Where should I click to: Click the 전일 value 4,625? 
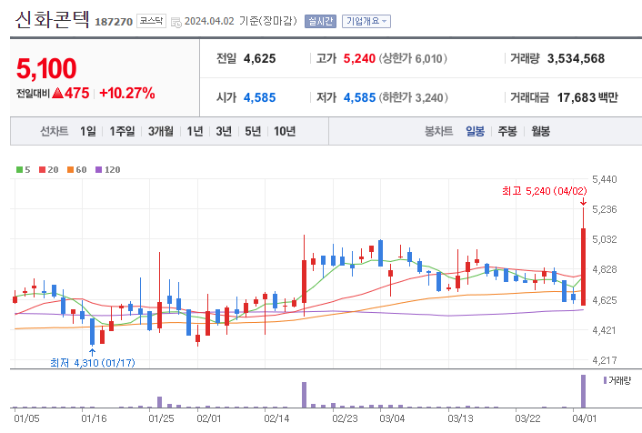point(259,58)
